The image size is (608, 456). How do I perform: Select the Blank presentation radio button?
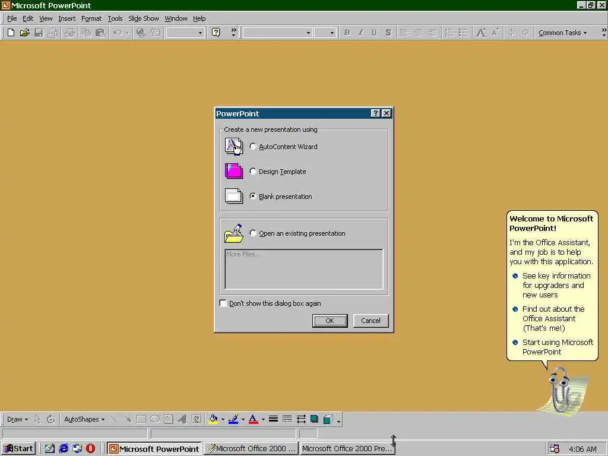[253, 196]
